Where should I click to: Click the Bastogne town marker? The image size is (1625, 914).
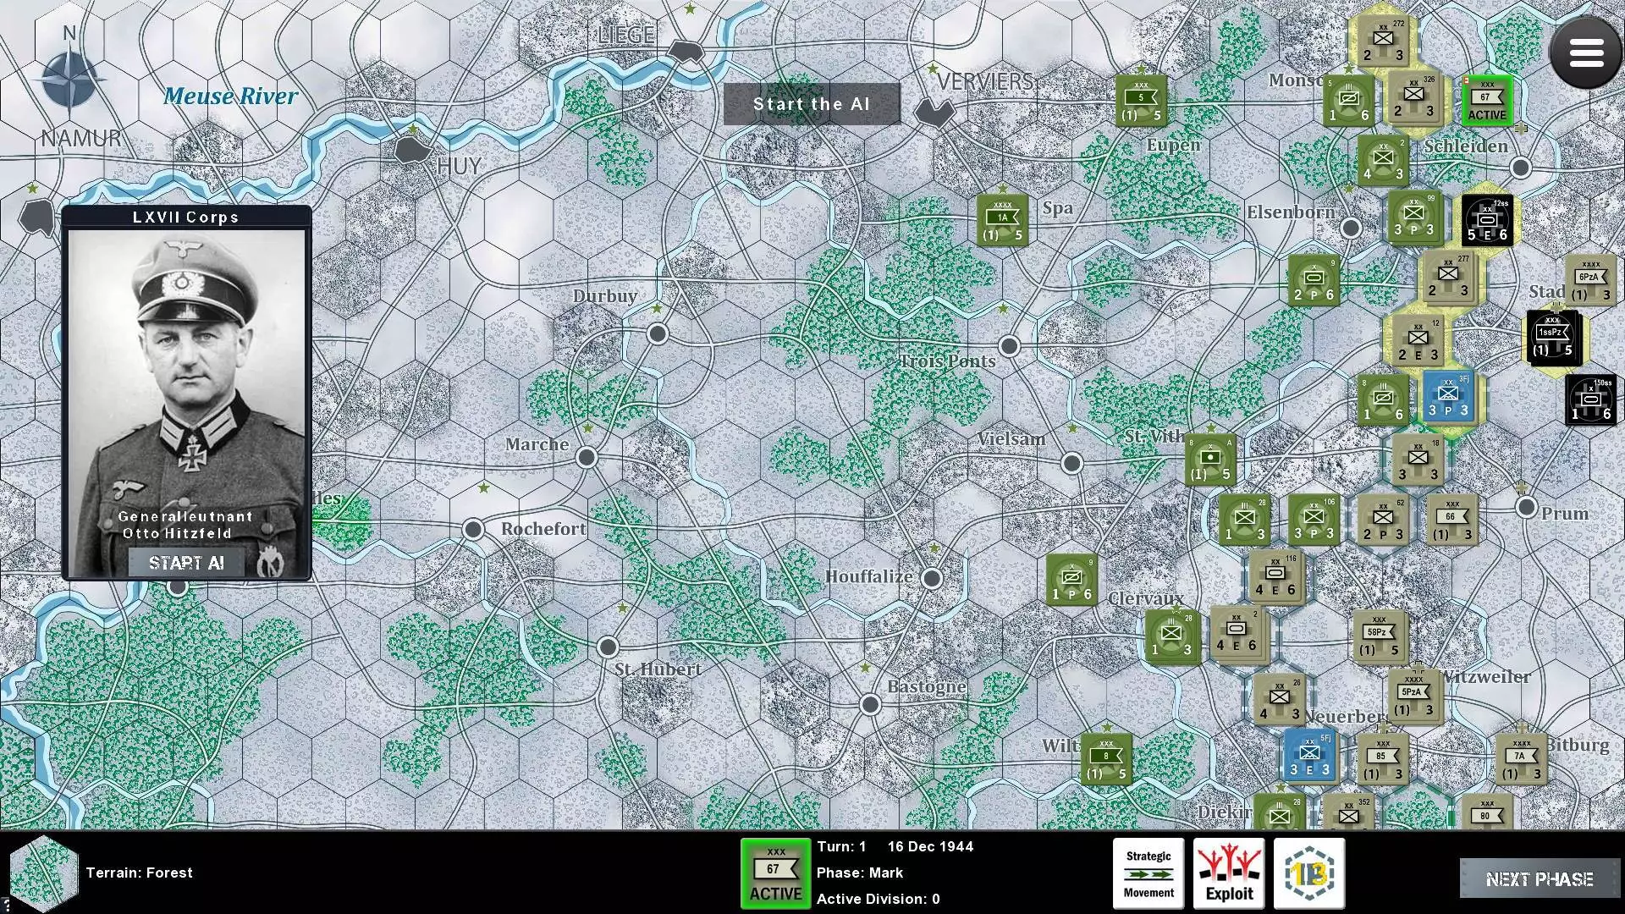pos(870,704)
